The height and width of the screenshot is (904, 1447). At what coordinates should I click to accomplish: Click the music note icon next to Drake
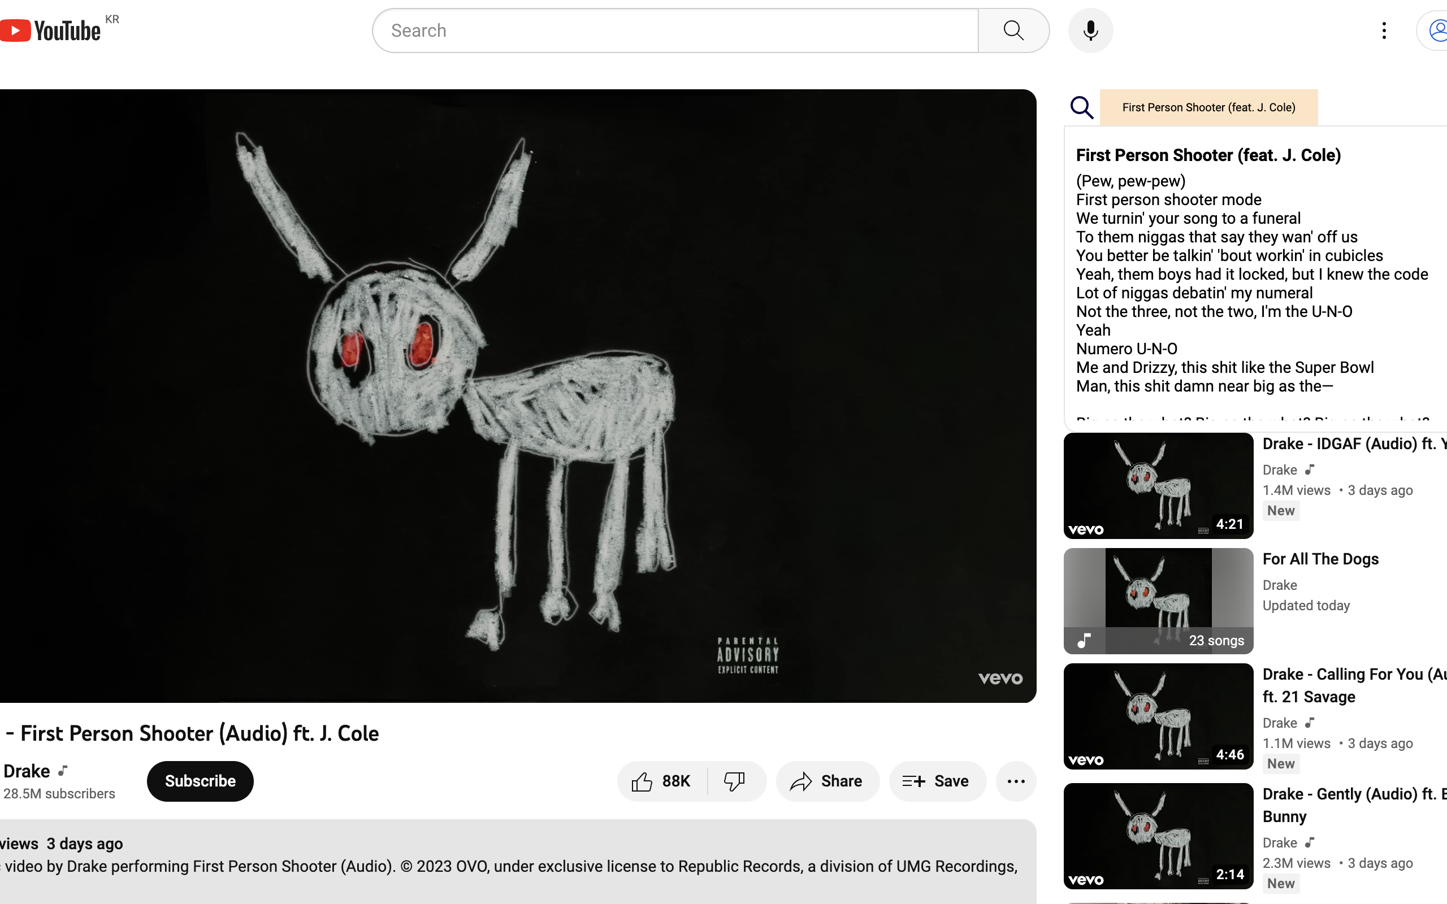click(63, 771)
